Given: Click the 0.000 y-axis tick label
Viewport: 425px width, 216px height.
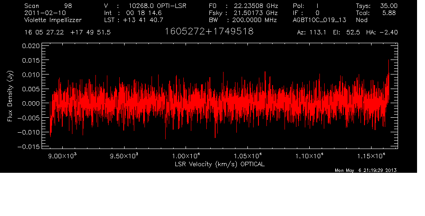Looking at the screenshot, I should 31,104.
